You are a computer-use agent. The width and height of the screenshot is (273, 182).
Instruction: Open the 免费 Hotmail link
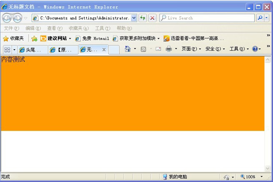point(92,38)
